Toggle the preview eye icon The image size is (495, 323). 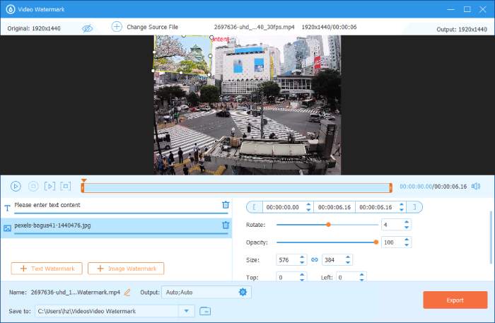click(87, 28)
